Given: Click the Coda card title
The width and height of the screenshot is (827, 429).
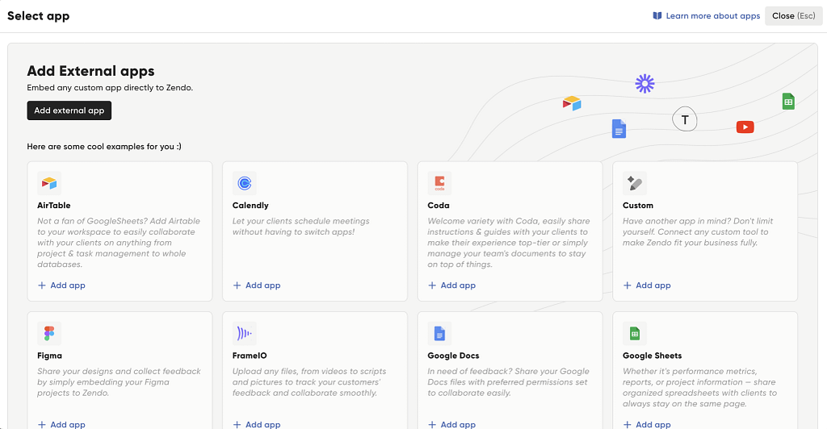Looking at the screenshot, I should (439, 206).
